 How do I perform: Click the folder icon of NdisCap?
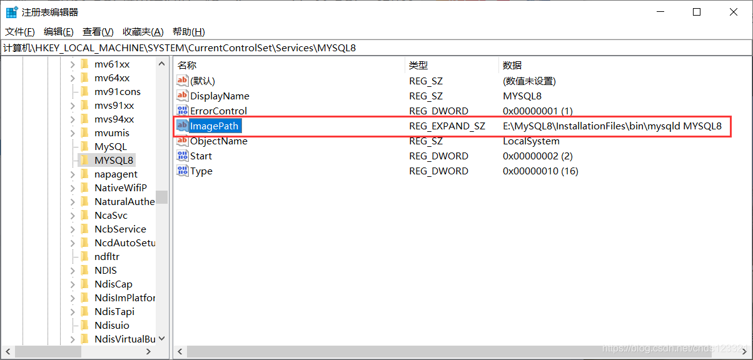click(x=85, y=284)
